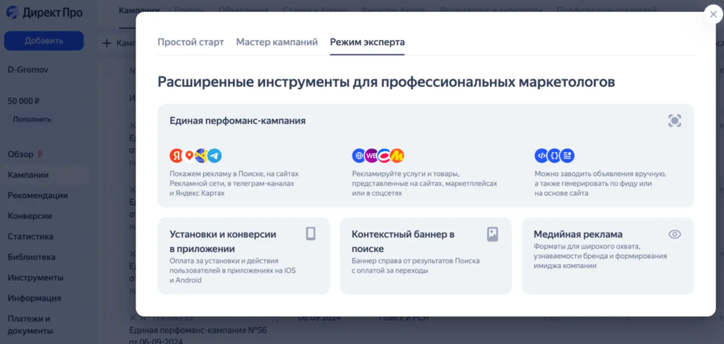Switch to the Простой старт tab
The width and height of the screenshot is (724, 344).
[191, 42]
